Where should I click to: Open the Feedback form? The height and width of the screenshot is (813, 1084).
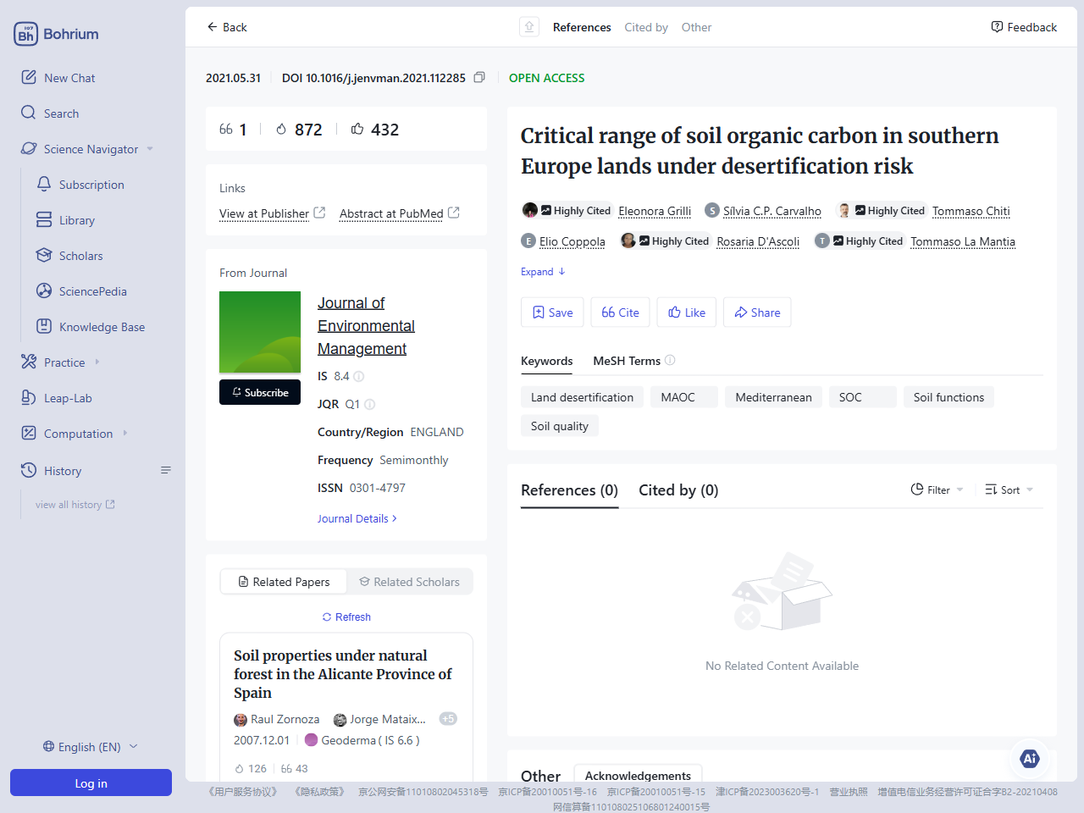(x=1024, y=27)
